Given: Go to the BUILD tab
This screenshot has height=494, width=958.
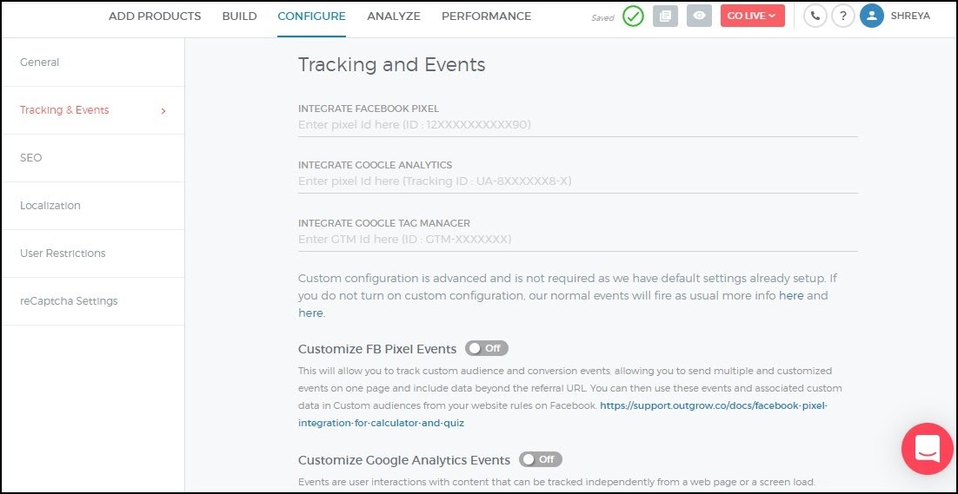Looking at the screenshot, I should (x=239, y=16).
